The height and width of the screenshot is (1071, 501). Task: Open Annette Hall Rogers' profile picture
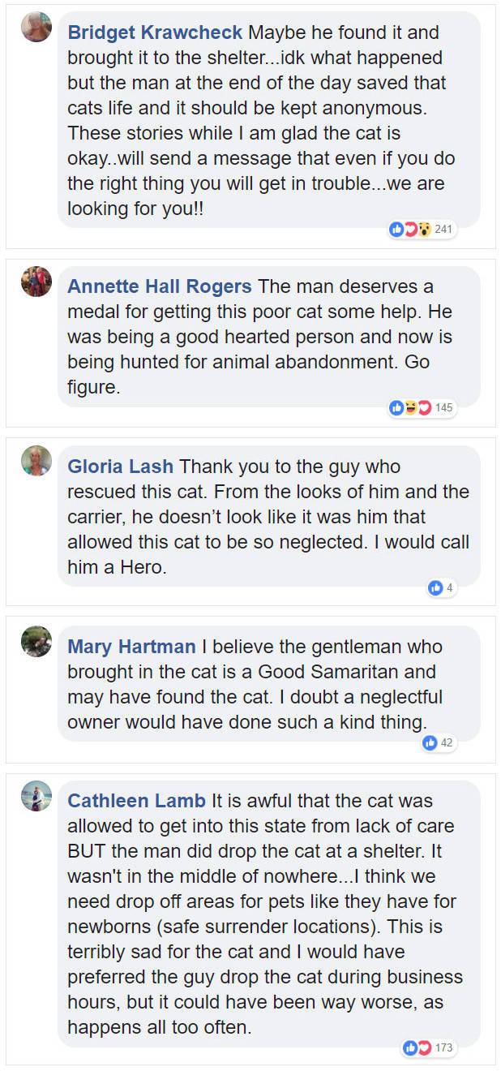(x=36, y=282)
